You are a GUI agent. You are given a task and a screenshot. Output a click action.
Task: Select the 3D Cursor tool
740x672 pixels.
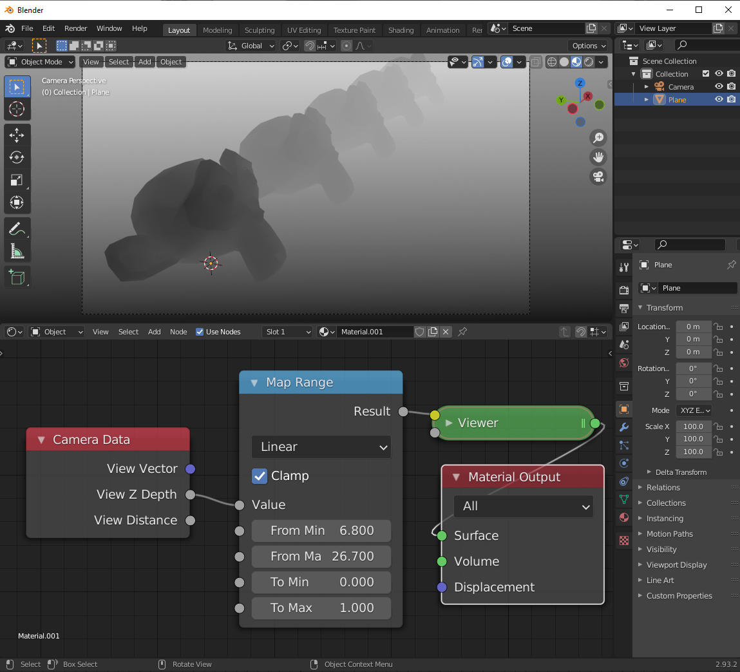click(17, 109)
